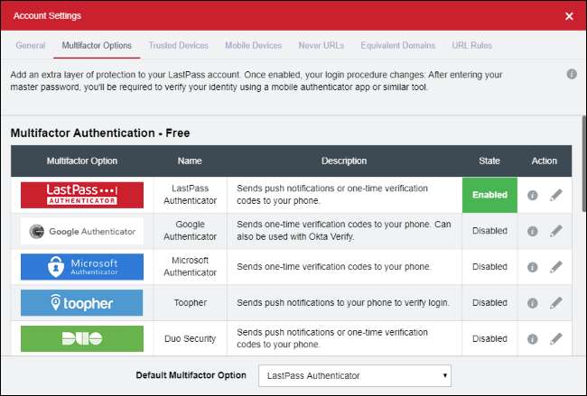
Task: Edit Duo Security with pencil icon
Action: [x=556, y=339]
